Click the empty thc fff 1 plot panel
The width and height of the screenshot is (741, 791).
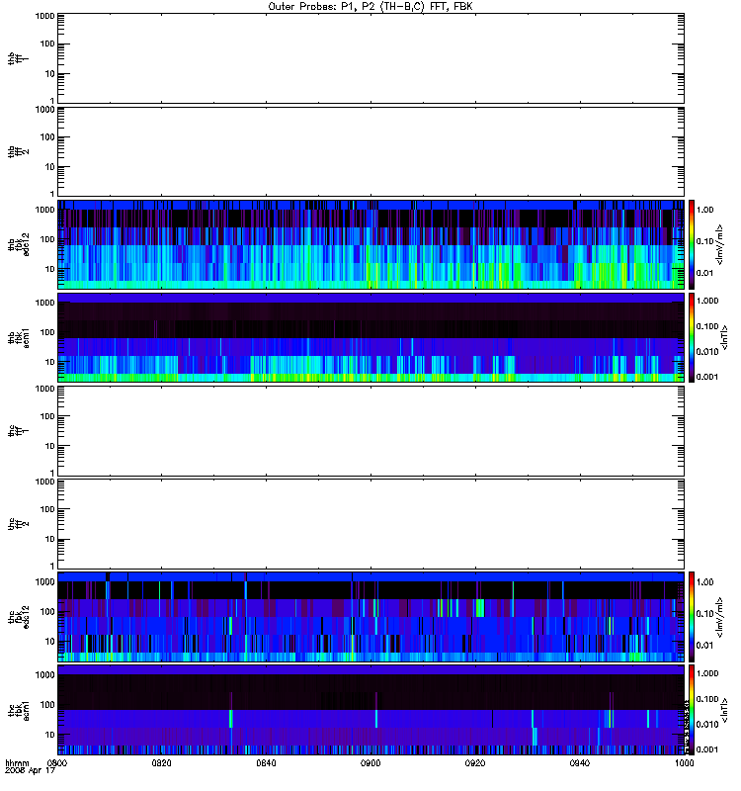tap(370, 431)
